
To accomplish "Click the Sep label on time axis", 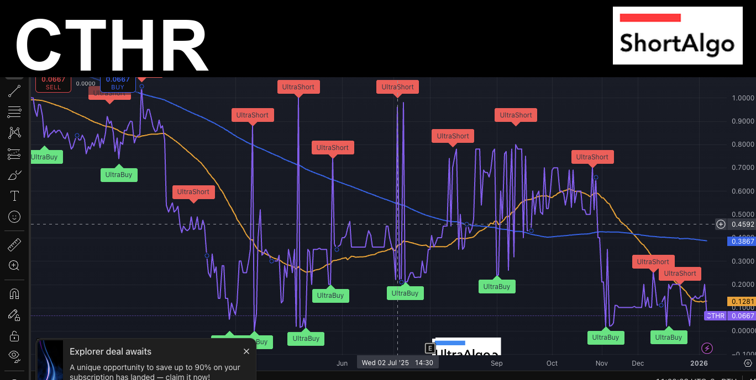I will (x=496, y=363).
